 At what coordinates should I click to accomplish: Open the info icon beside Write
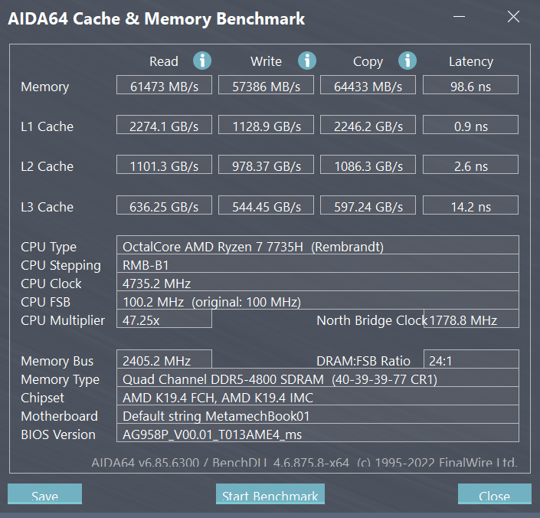[x=307, y=61]
